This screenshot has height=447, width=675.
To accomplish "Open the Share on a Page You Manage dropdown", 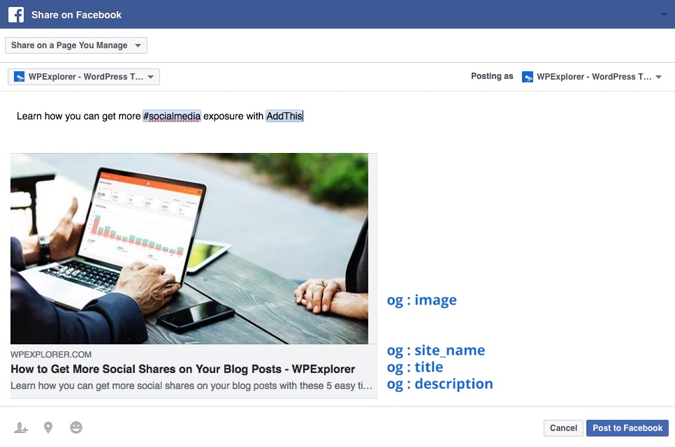I will [76, 45].
